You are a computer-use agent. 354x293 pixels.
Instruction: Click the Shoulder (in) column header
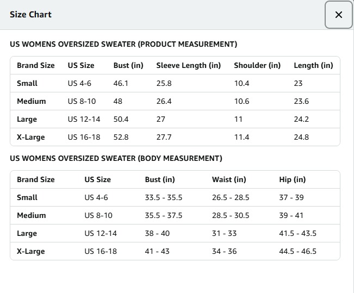coord(257,65)
